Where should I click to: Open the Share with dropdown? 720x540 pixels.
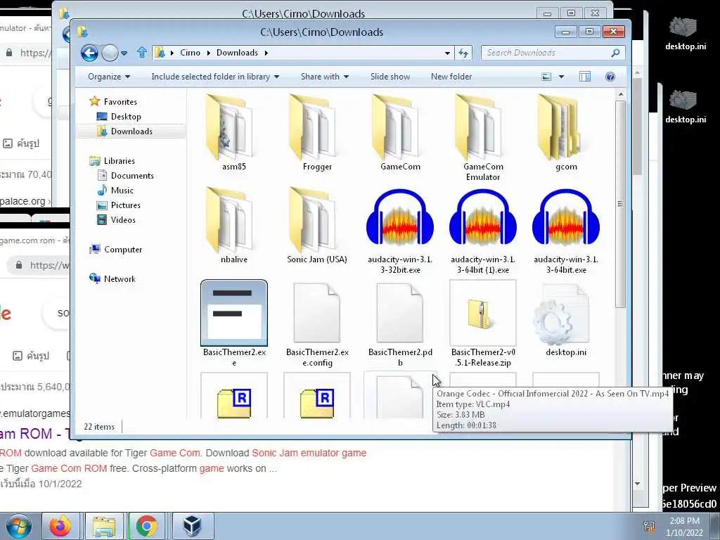325,77
